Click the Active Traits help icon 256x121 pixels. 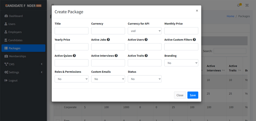pyautogui.click(x=146, y=56)
